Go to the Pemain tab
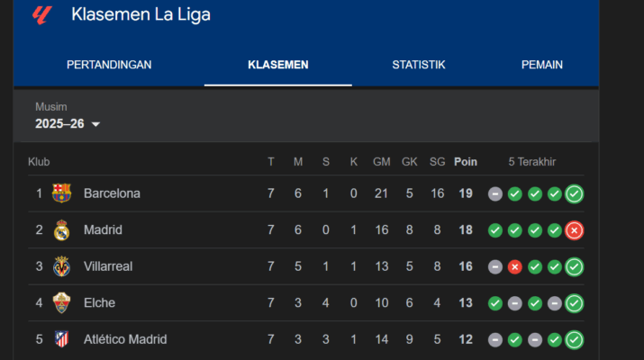Viewport: 644px width, 360px height. coord(542,65)
